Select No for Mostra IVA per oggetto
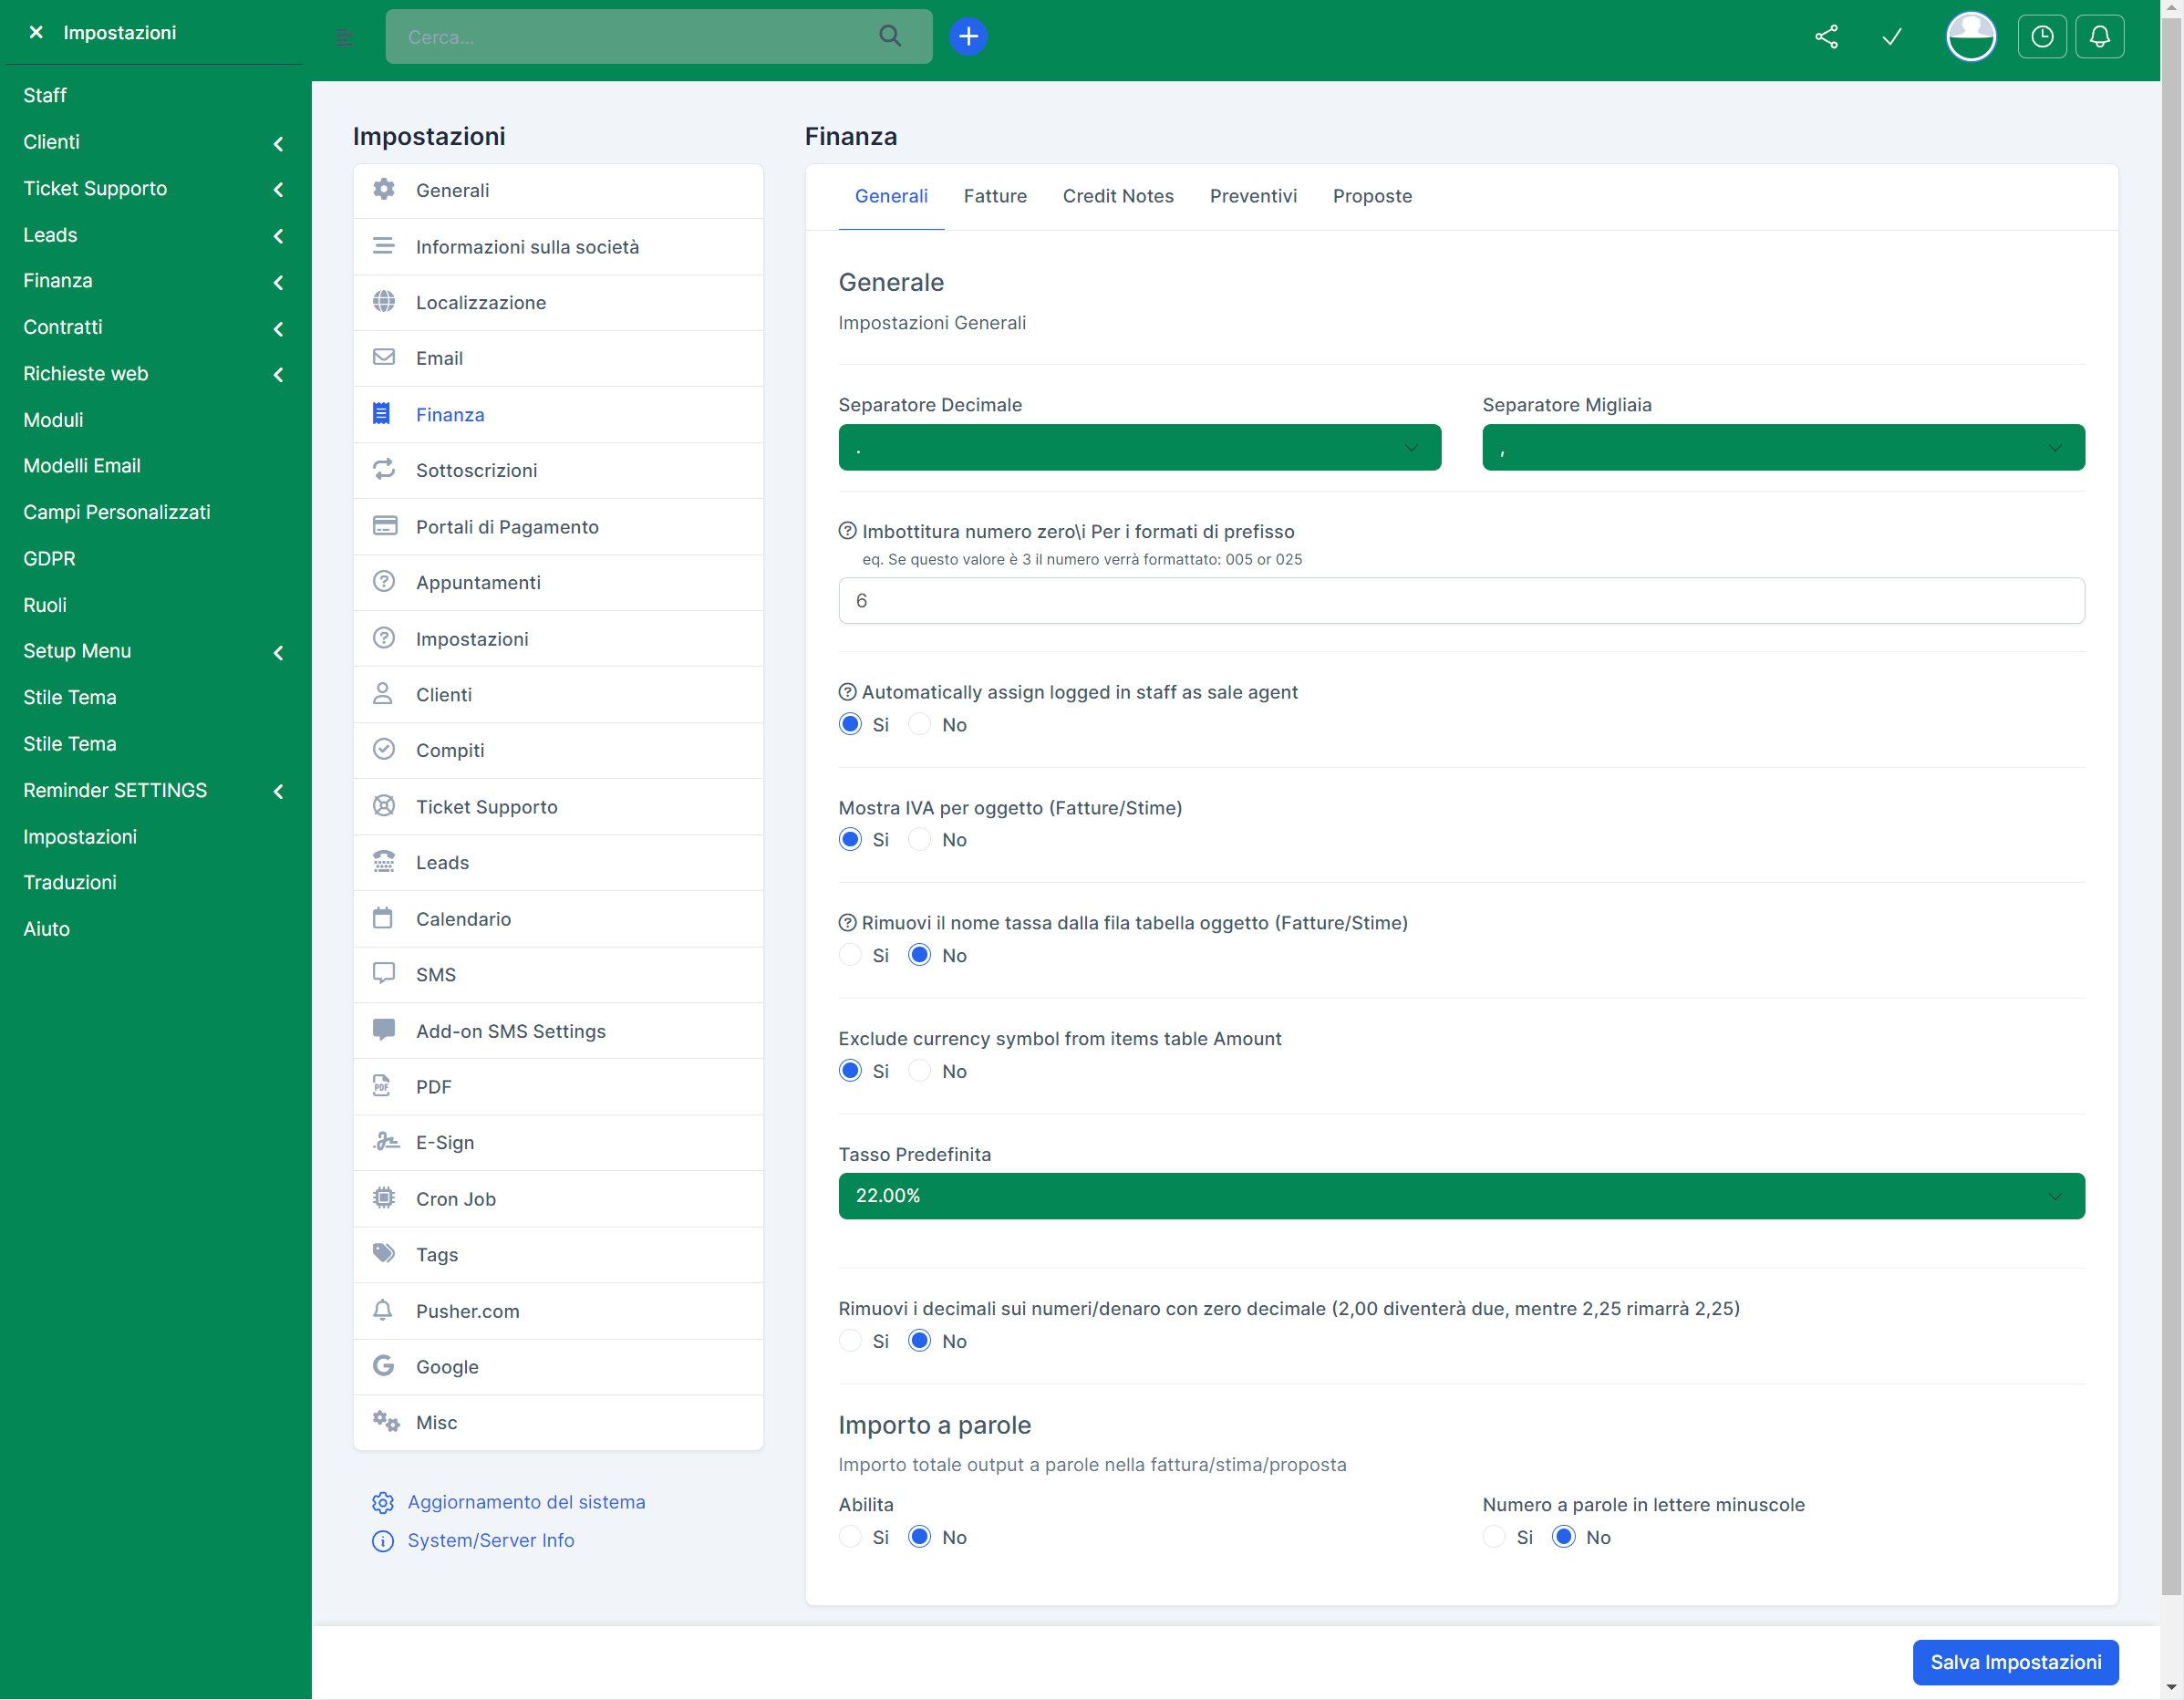 tap(919, 840)
